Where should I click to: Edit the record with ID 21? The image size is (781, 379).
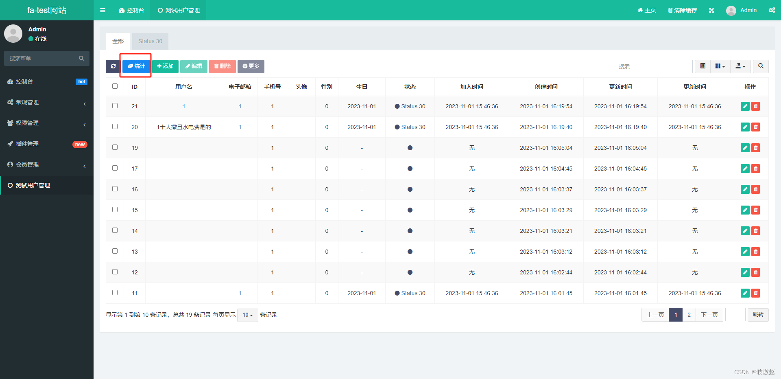tap(745, 106)
